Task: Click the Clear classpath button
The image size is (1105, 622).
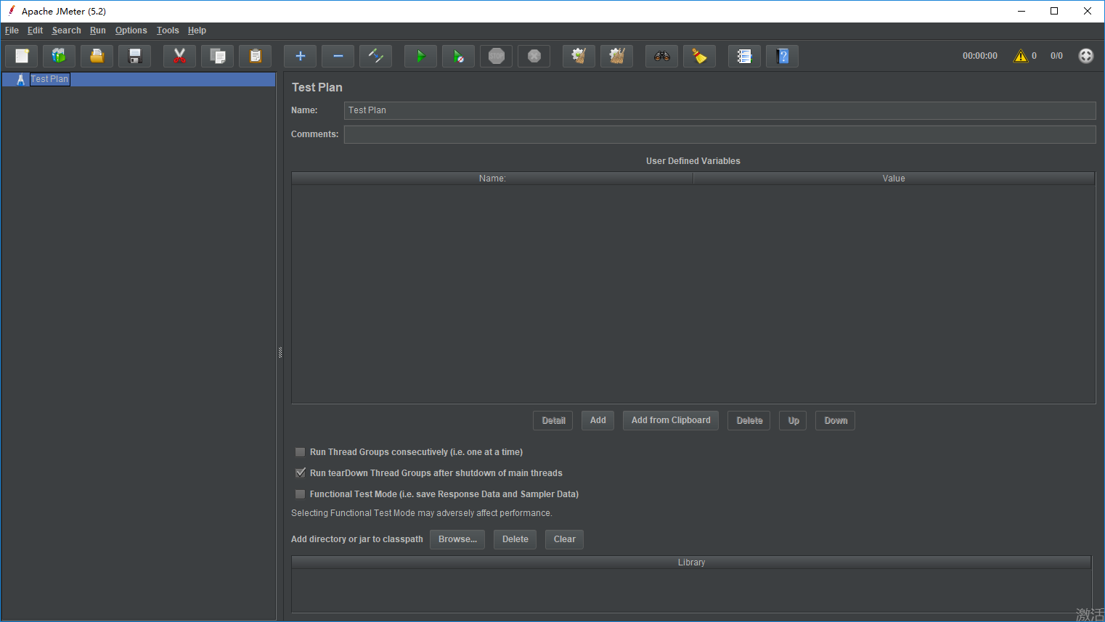Action: (564, 539)
